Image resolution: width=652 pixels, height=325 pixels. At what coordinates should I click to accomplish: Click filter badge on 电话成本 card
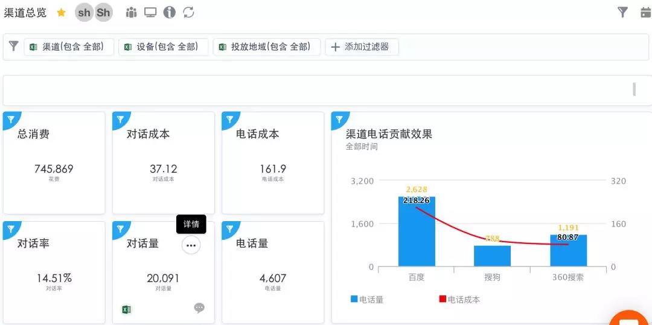click(229, 120)
